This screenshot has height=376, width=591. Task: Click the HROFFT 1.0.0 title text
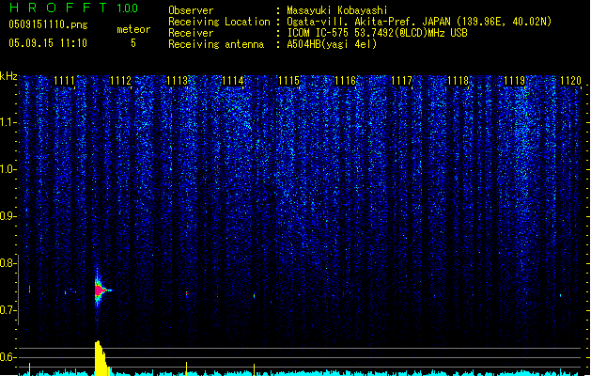74,8
